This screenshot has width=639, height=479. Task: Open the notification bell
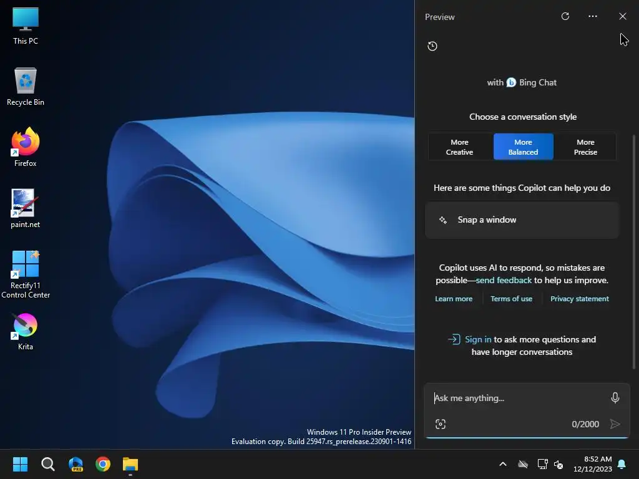point(622,464)
